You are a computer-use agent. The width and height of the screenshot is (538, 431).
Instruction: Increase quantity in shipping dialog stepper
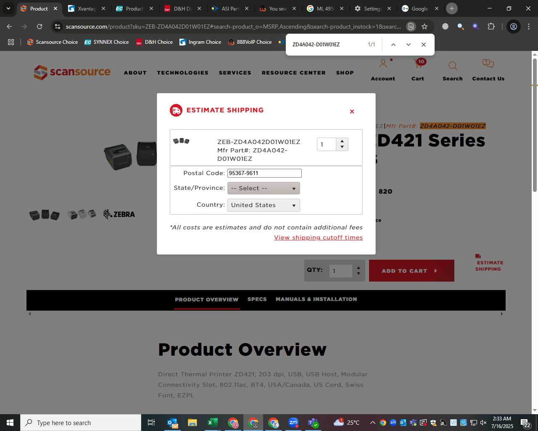point(342,141)
